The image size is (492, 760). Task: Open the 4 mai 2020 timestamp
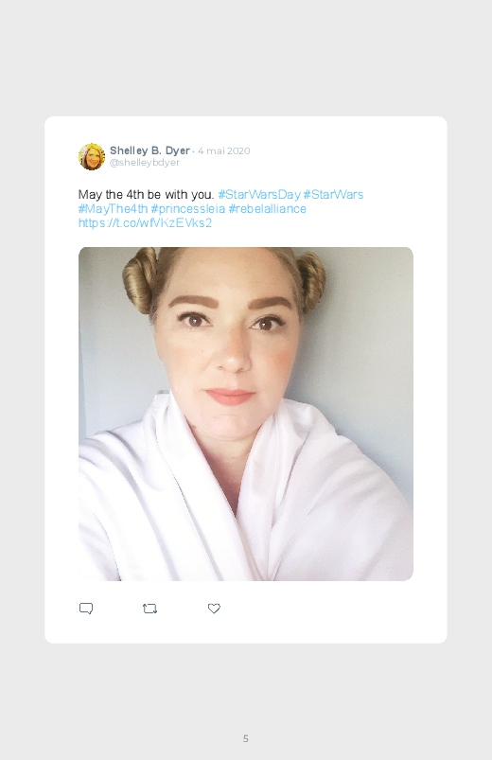tap(224, 150)
